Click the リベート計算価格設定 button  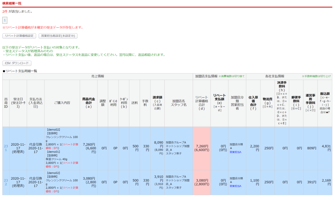point(19,36)
